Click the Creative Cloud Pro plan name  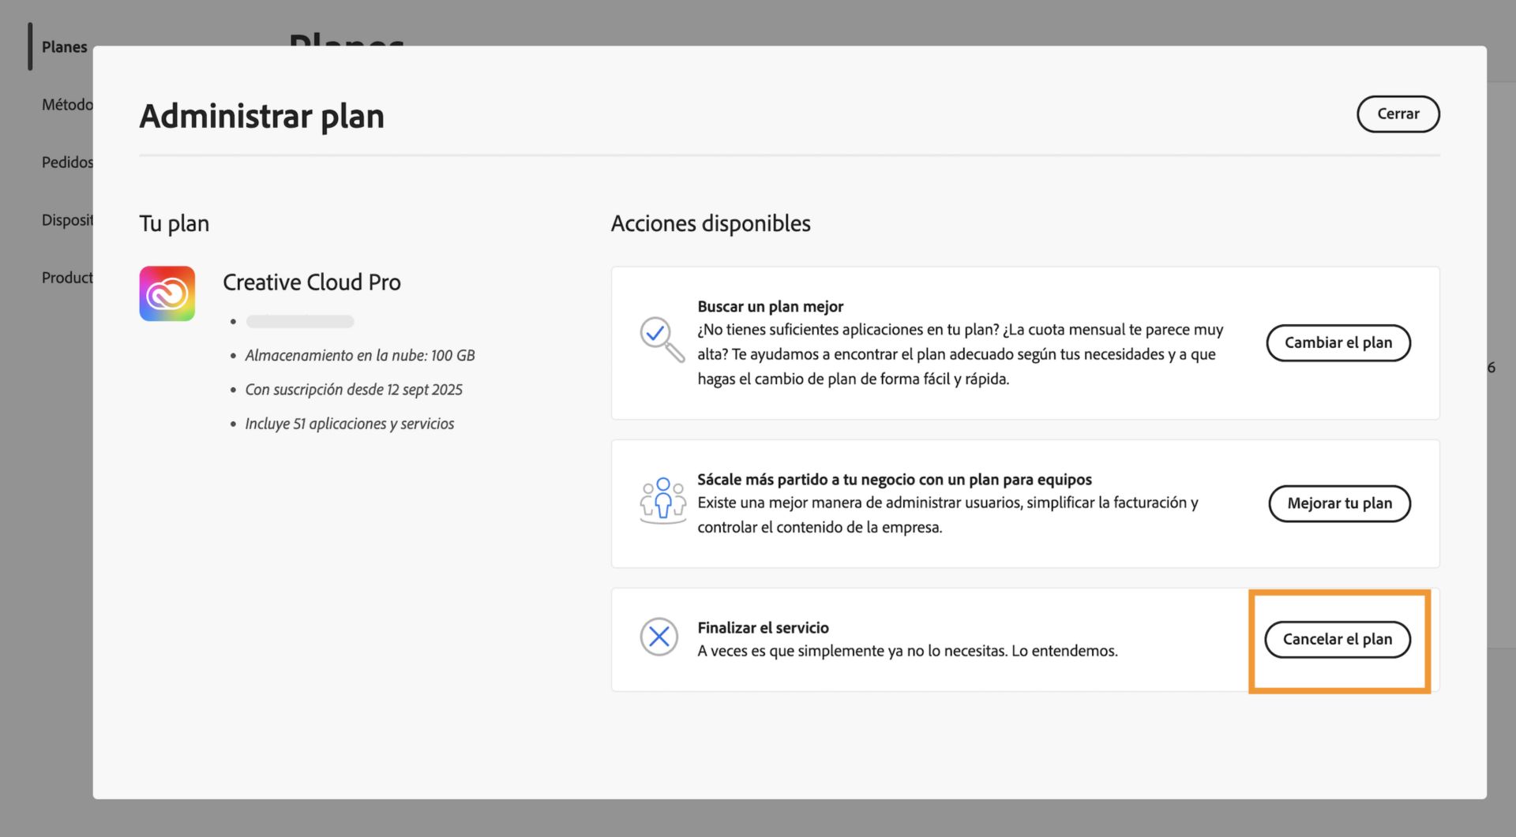[311, 282]
